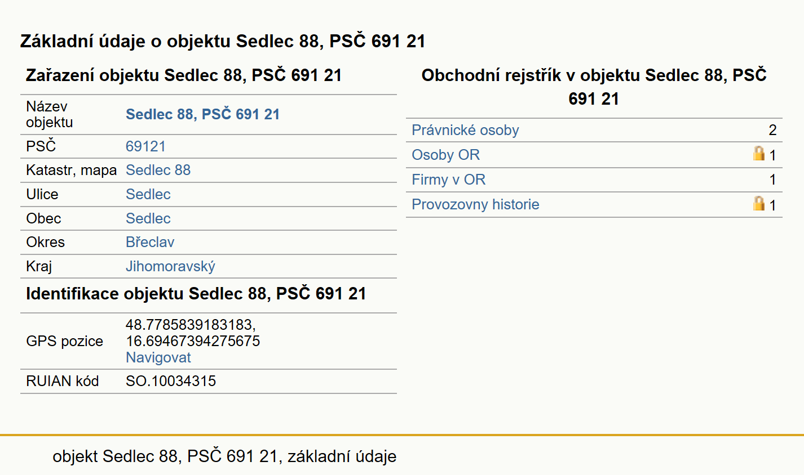The width and height of the screenshot is (804, 475).
Task: Open the Právnické osoby list
Action: pos(465,130)
